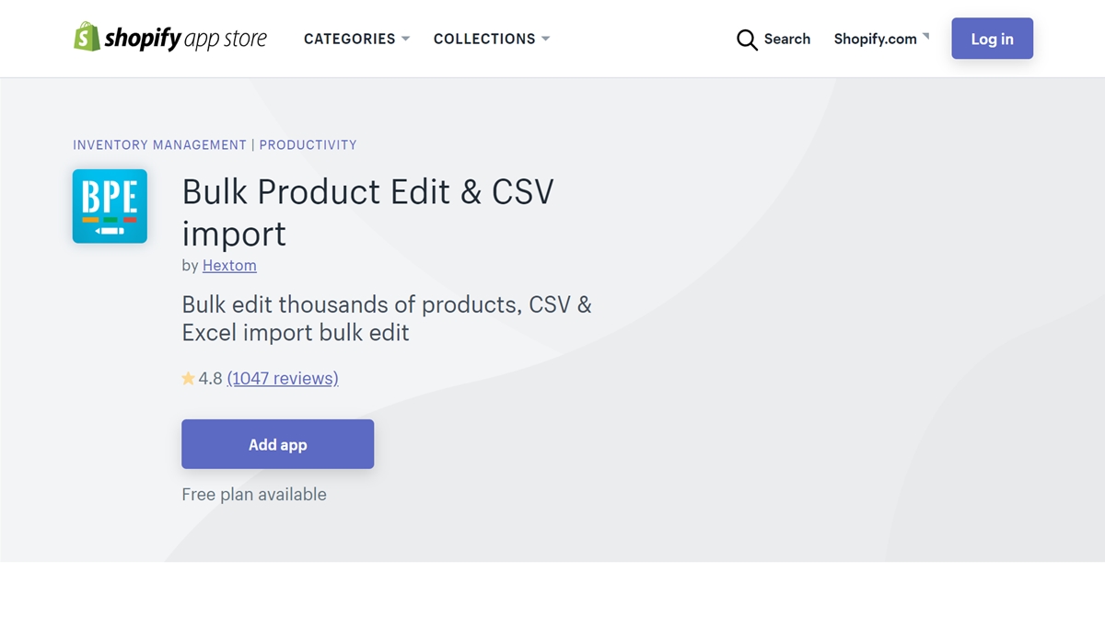Click the 'app store' logo text

(x=226, y=39)
